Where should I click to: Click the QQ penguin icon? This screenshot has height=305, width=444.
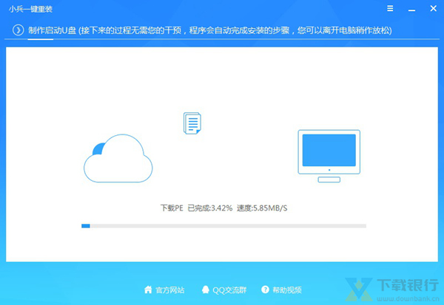pos(206,289)
